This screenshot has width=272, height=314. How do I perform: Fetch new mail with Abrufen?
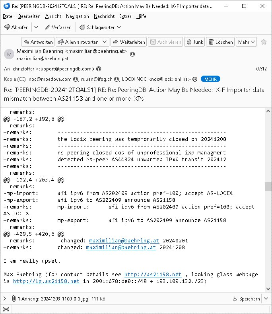pos(17,27)
